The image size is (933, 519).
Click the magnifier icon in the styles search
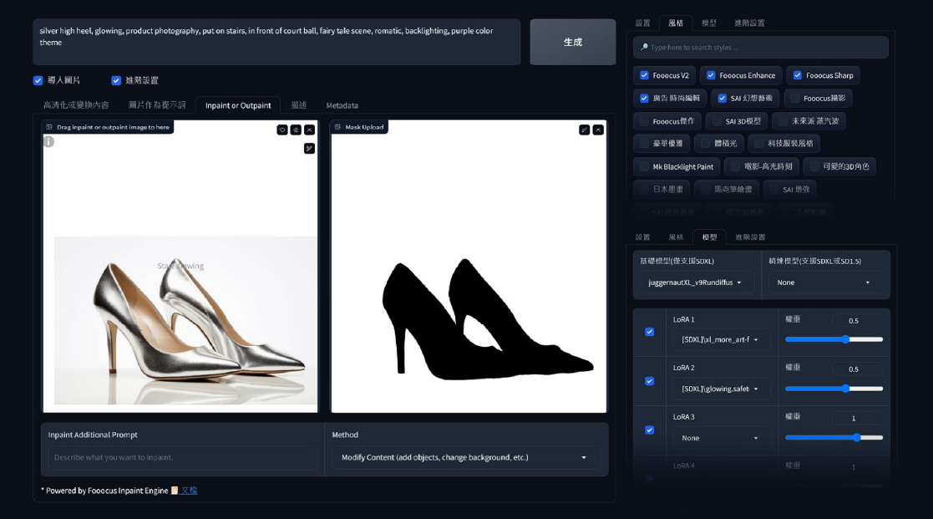(x=644, y=47)
